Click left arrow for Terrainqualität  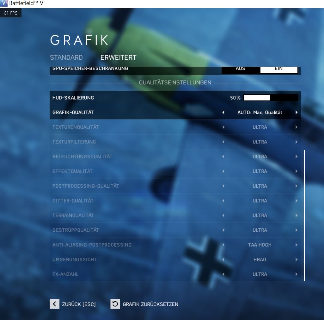pos(223,215)
